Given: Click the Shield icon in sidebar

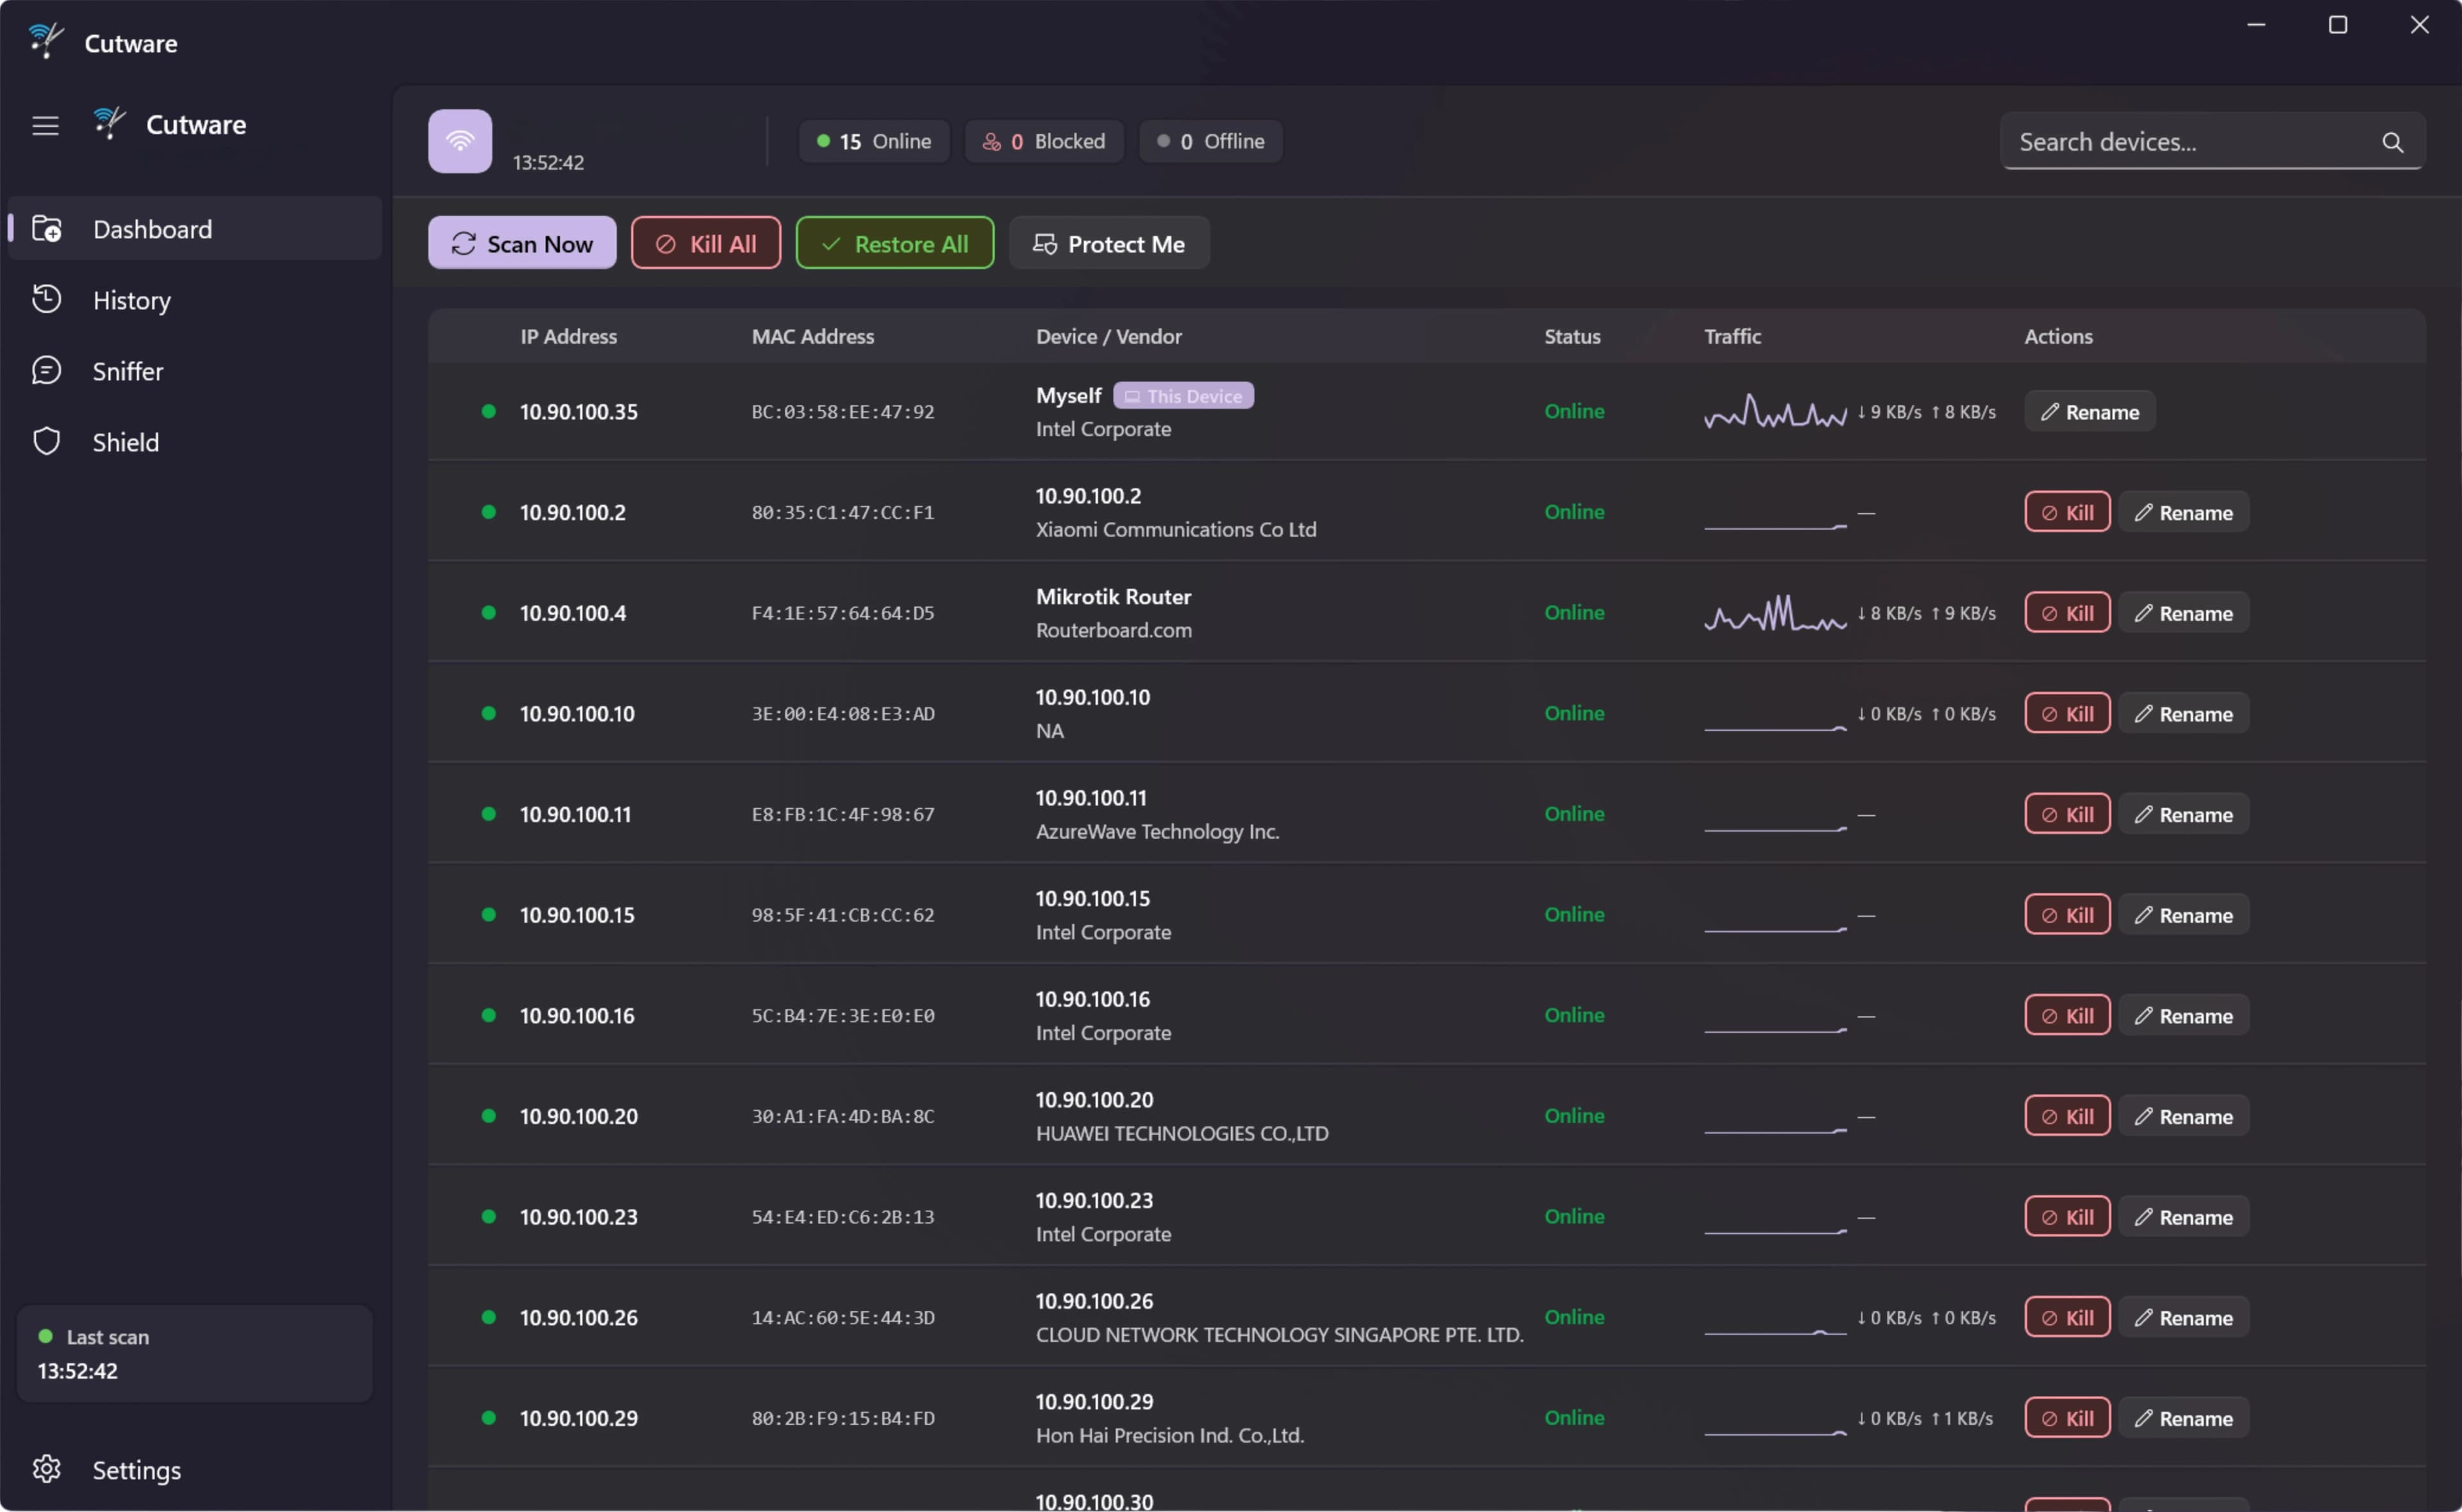Looking at the screenshot, I should (47, 441).
